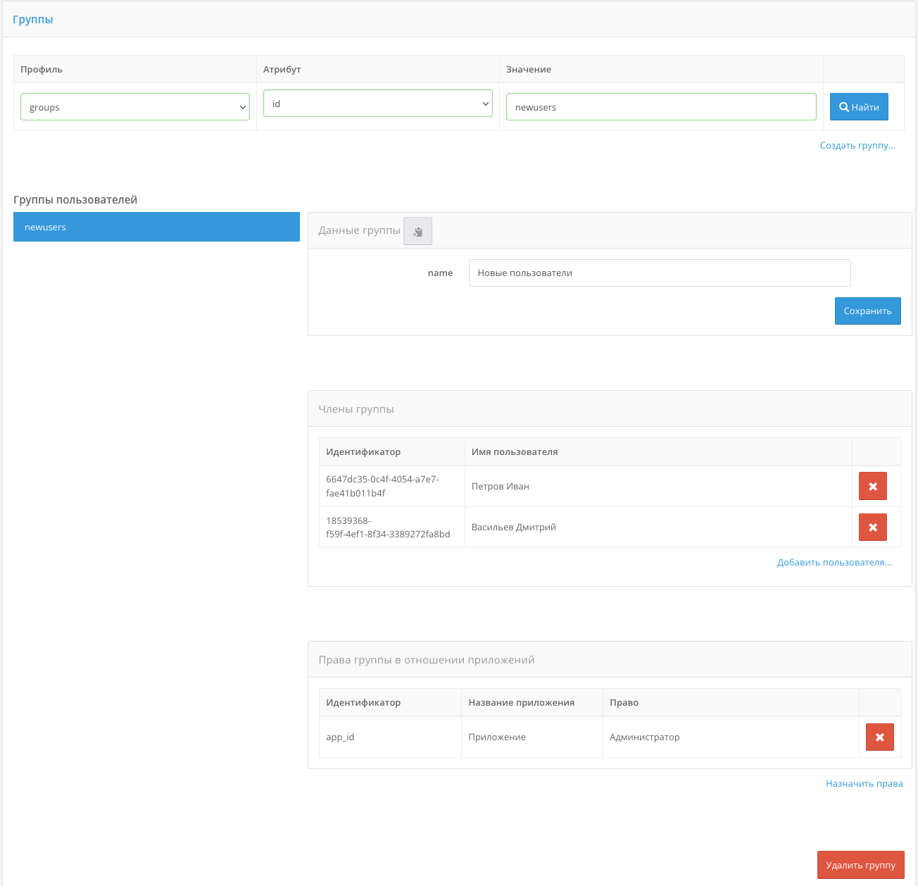This screenshot has width=918, height=886.
Task: Open the Профиль dropdown showing groups
Action: pos(135,107)
